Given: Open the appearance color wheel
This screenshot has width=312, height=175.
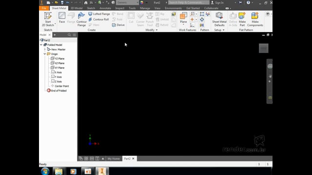Looking at the screenshot, I should pos(142,2).
